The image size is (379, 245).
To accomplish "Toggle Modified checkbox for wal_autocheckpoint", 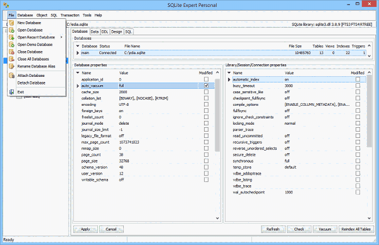I will [358, 192].
